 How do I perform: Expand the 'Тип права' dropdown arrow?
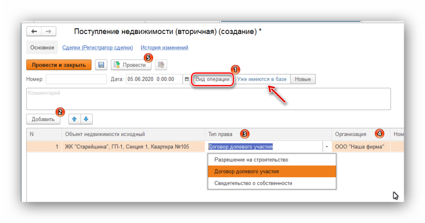(x=326, y=147)
